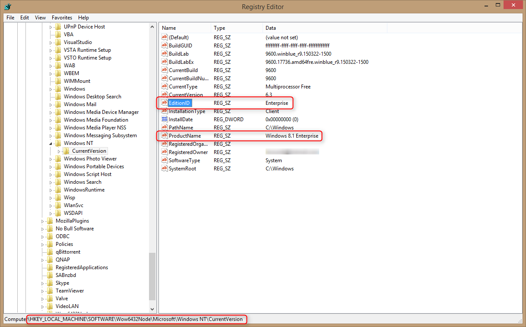Select the EditionID value
This screenshot has width=526, height=327.
179,103
